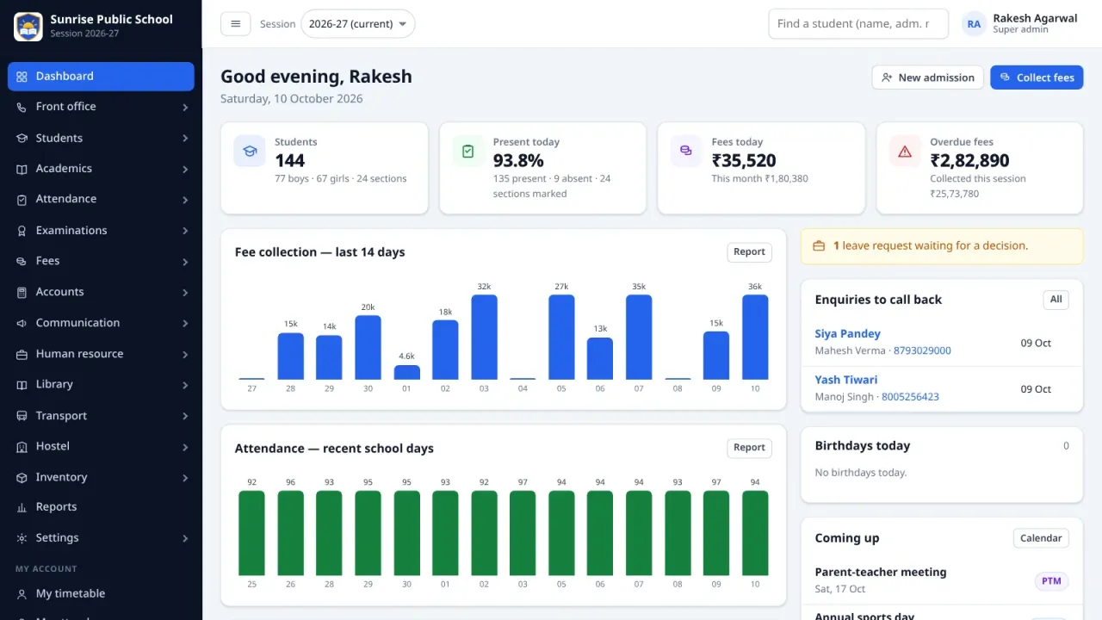Expand the Human resource submenu chevron
1102x620 pixels.
click(185, 354)
